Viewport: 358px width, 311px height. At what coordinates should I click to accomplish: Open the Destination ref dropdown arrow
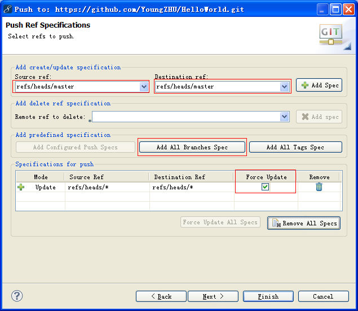284,86
